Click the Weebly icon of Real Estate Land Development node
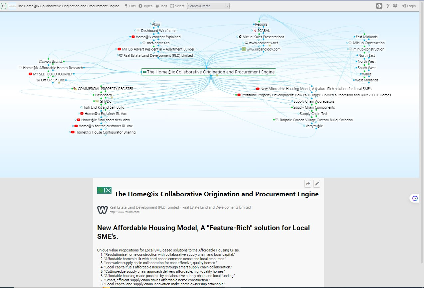The height and width of the screenshot is (288, 424). pos(121,55)
